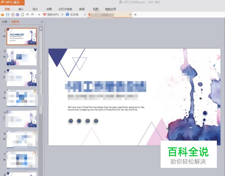The width and height of the screenshot is (225, 176).
Task: Select slide 2 thumbnail
Action: [22, 57]
